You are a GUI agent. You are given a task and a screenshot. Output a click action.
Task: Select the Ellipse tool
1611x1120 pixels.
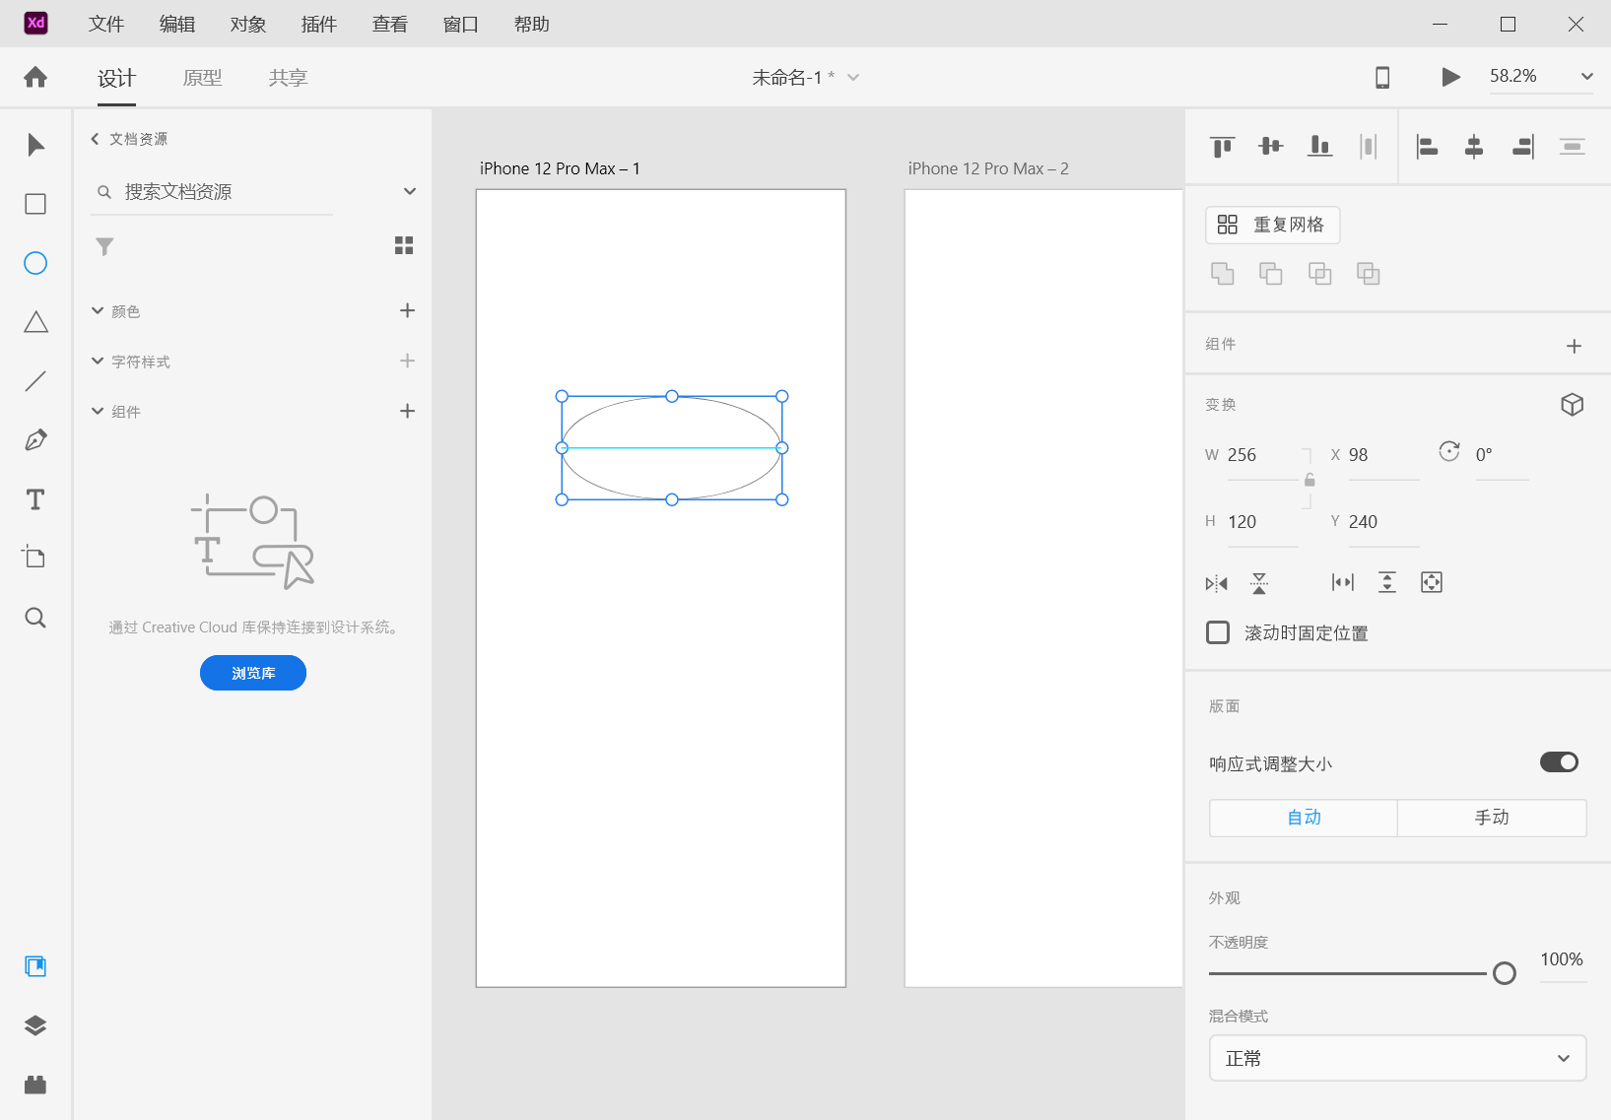[x=34, y=262]
